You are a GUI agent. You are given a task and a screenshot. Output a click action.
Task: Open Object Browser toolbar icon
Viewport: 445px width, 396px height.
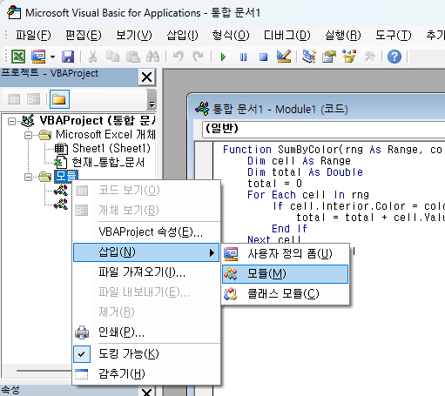349,57
